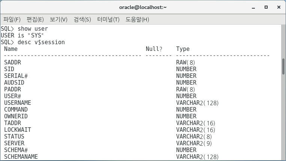
Task: Click the 'show user' command text
Action: [33, 29]
